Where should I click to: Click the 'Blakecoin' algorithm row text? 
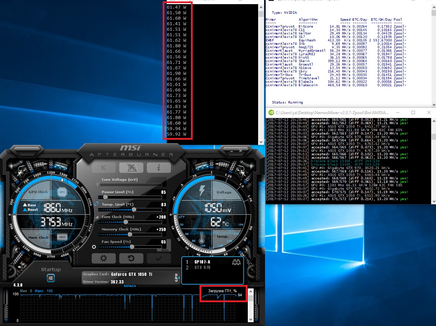(308, 85)
